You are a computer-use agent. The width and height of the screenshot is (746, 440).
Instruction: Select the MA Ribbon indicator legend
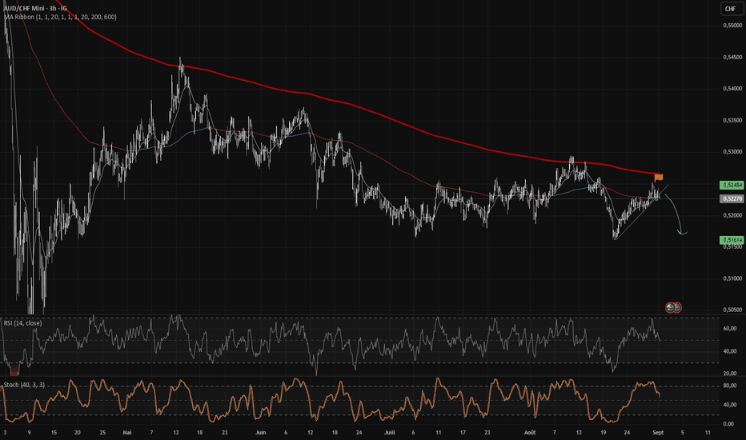tap(60, 17)
